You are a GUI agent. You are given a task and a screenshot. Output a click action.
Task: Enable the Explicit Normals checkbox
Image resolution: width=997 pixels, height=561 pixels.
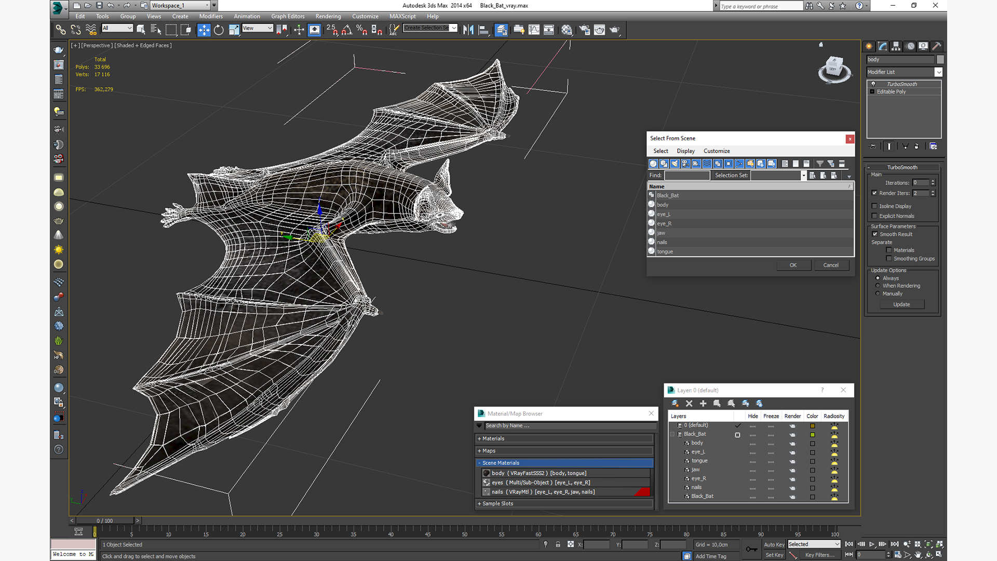(x=875, y=216)
